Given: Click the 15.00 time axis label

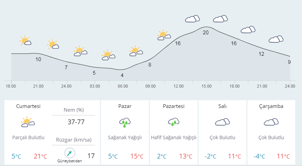Looking at the screenshot, I should point(206,86).
